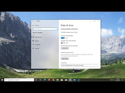Open the Mail app from taskbar

66,80
